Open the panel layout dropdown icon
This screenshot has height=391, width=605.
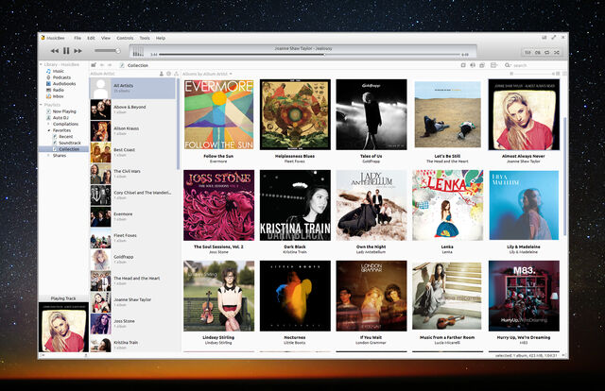point(493,65)
